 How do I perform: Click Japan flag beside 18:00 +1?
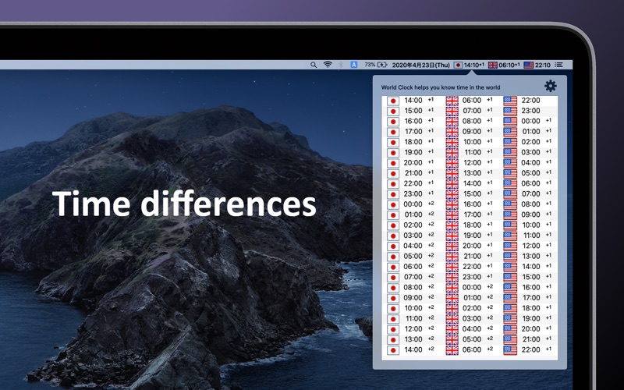[x=393, y=142]
